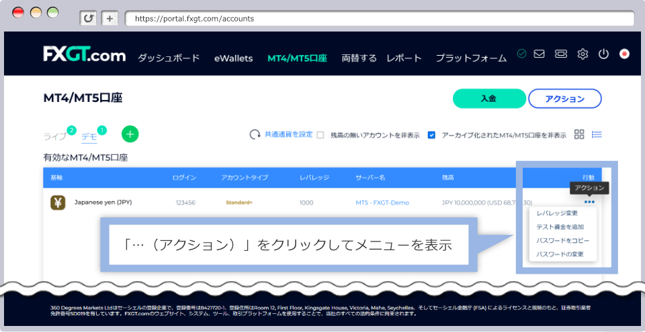This screenshot has height=332, width=645.
Task: Switch to grid view icon
Action: [579, 134]
